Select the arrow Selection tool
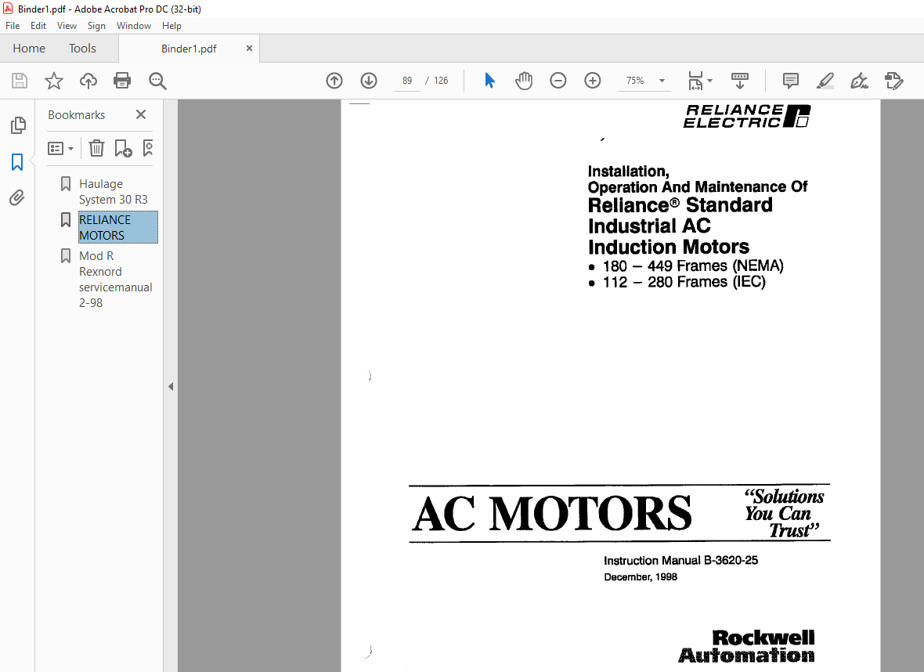 [x=489, y=81]
